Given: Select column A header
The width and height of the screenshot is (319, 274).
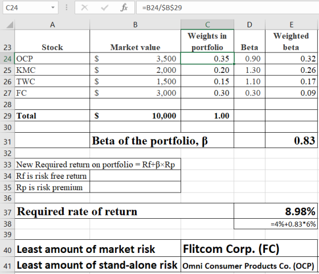Looking at the screenshot, I should coord(52,25).
